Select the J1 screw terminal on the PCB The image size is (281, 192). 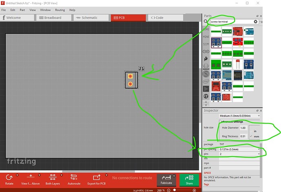(131, 80)
